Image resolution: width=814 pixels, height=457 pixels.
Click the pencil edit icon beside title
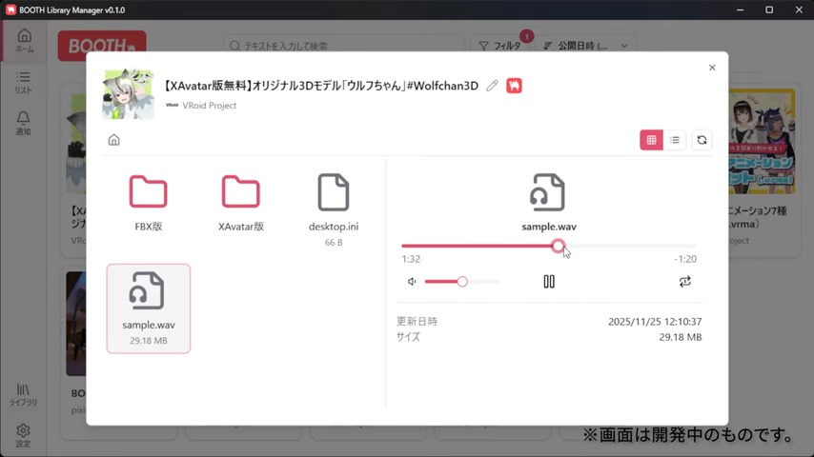[x=492, y=86]
